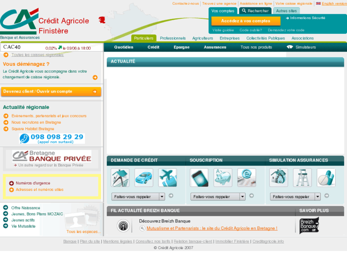The width and height of the screenshot is (347, 260).
Task: Click the phone icon by 098 098 29 29
Action: [x=24, y=139]
